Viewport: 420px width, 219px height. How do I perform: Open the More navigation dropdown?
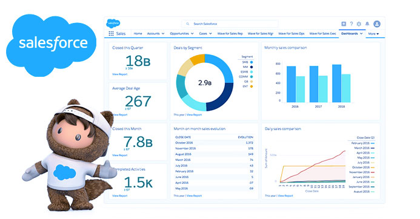pyautogui.click(x=373, y=34)
